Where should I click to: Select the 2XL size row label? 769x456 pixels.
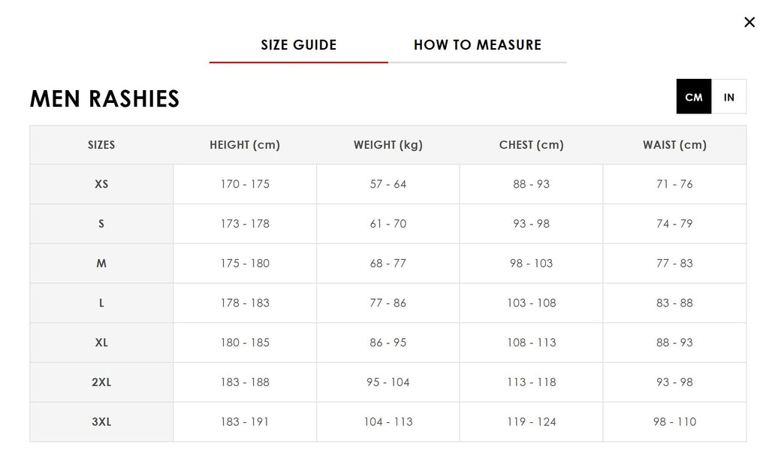(x=101, y=382)
